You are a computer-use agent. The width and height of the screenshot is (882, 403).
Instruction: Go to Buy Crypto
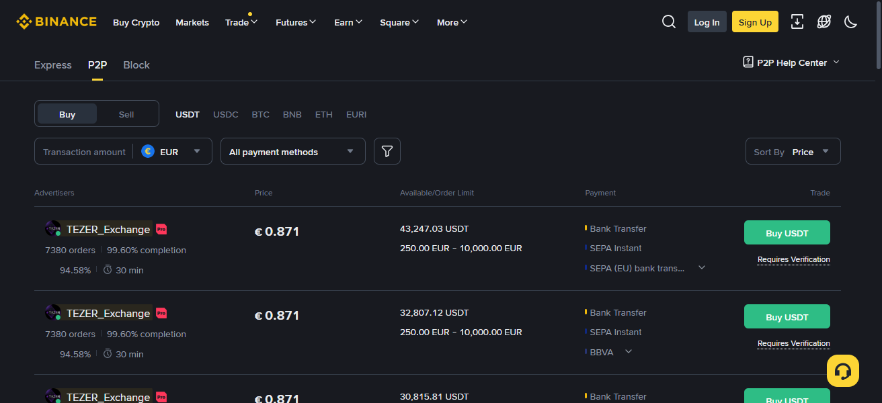(x=136, y=22)
